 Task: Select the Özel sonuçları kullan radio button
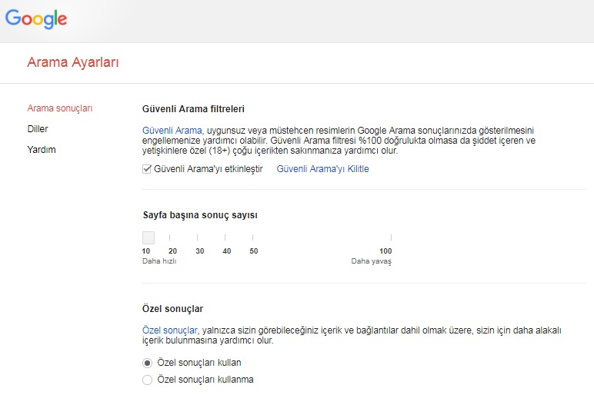pos(148,363)
